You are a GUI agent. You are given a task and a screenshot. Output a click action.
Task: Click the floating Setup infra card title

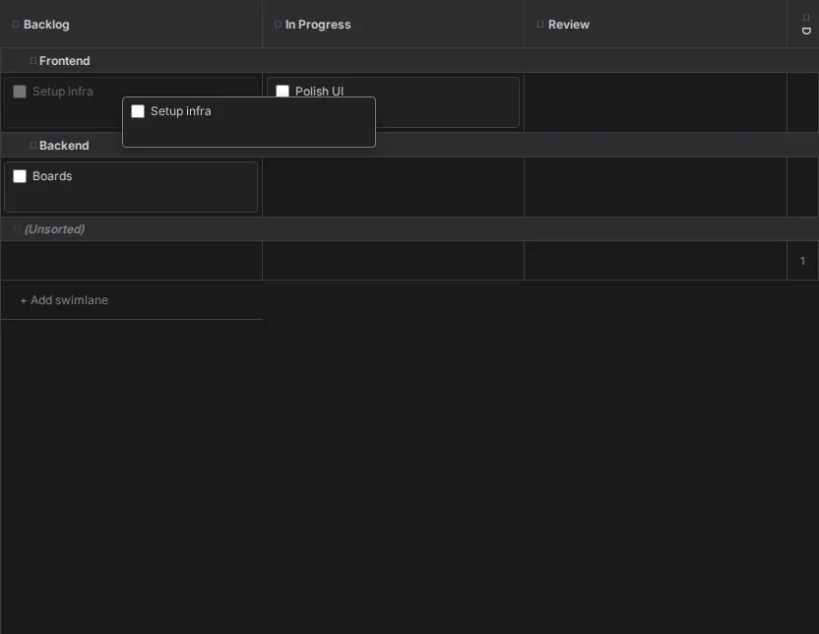pyautogui.click(x=181, y=111)
